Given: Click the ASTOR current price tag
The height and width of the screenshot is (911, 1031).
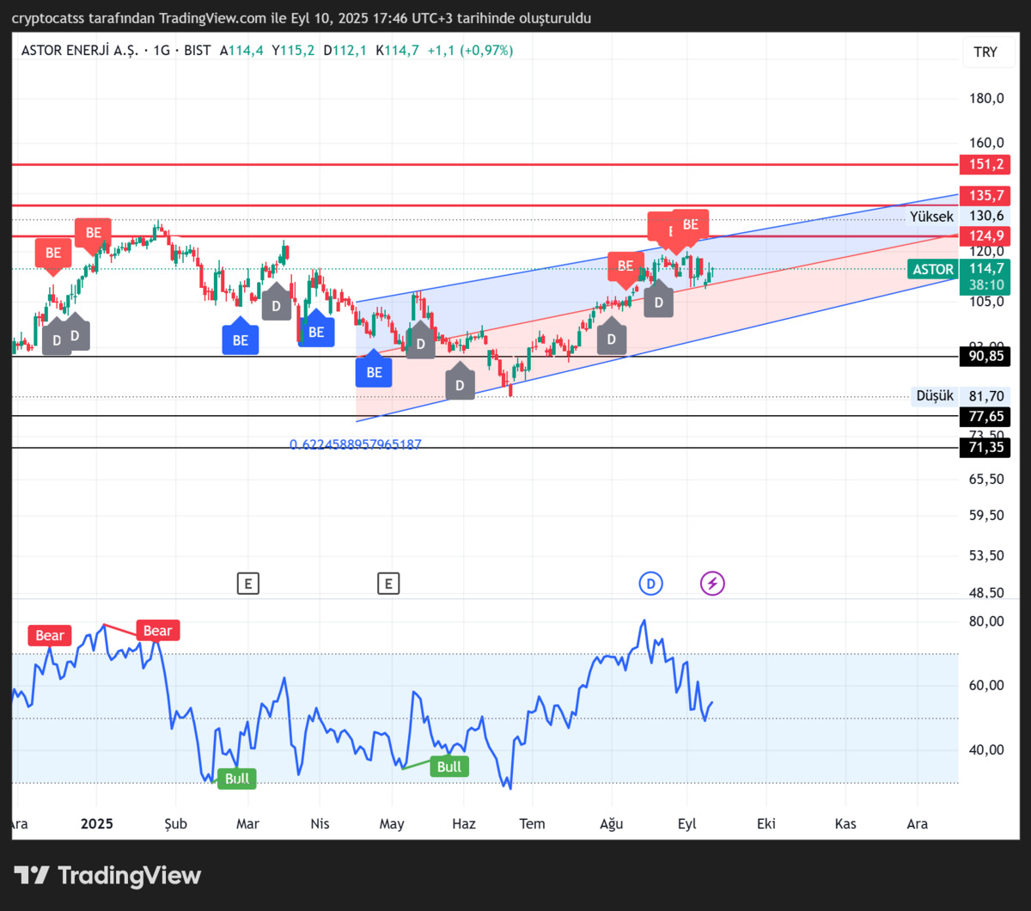Looking at the screenshot, I should click(x=933, y=269).
